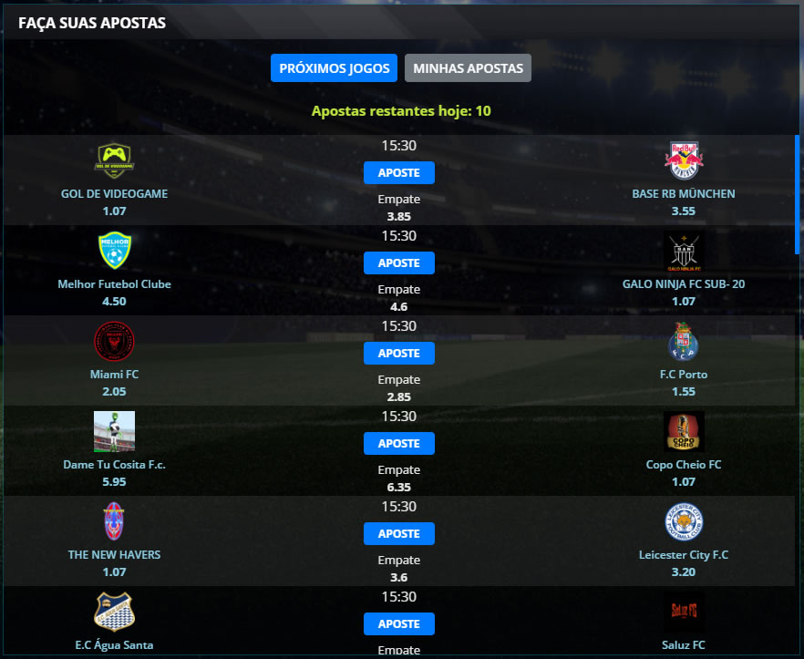Select the Miami FC red circular crest
The height and width of the screenshot is (659, 804).
click(114, 341)
